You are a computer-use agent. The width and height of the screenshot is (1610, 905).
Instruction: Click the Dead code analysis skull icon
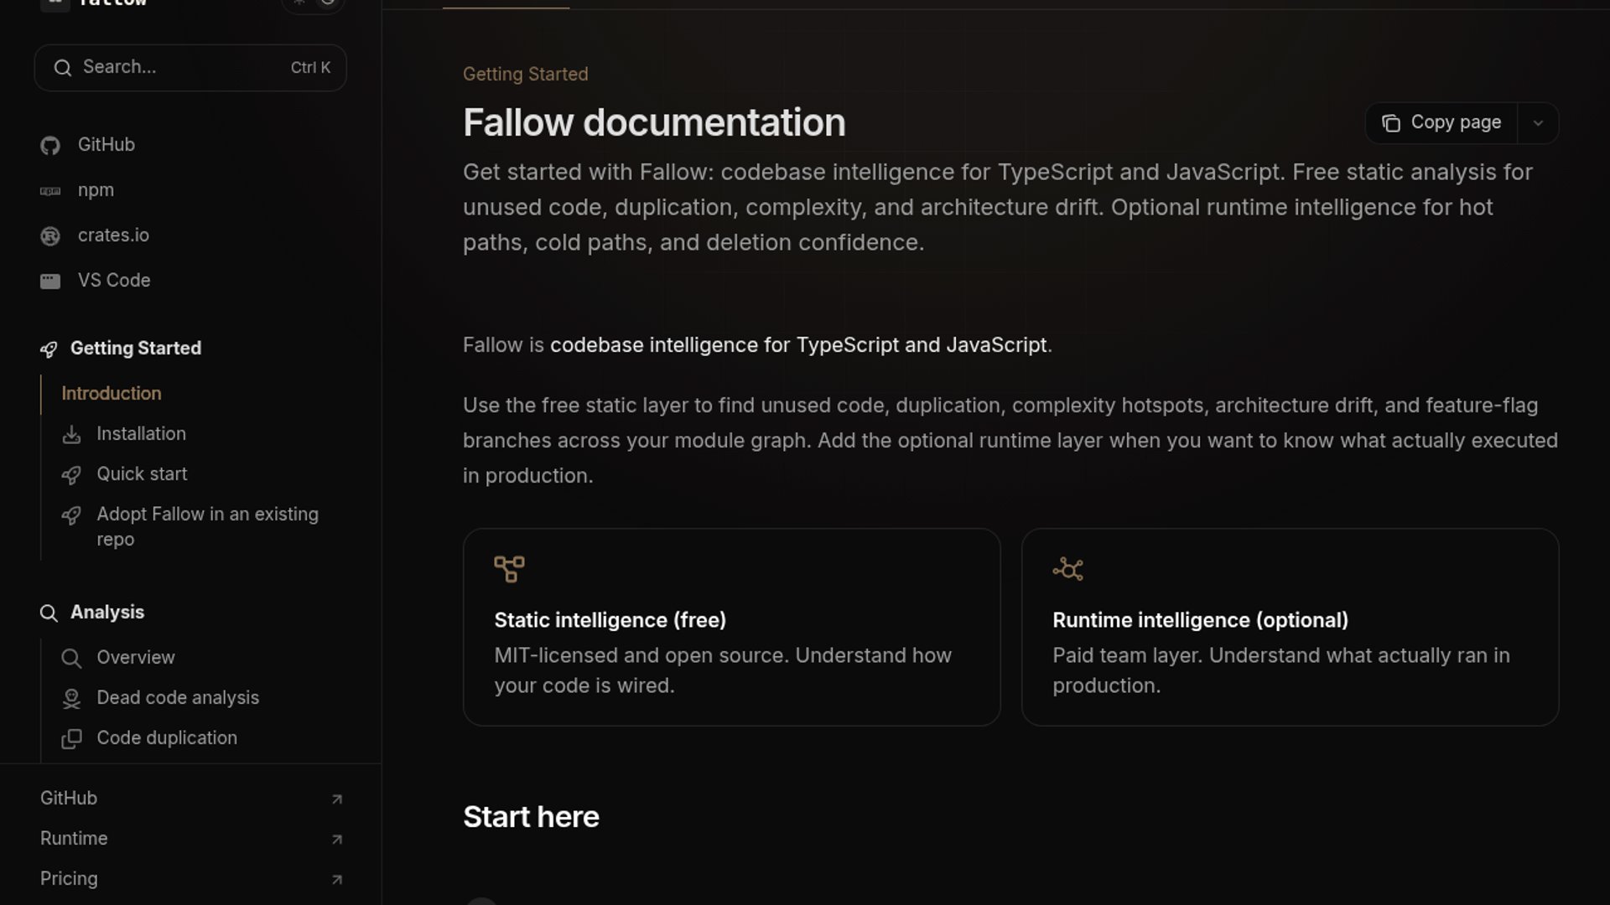71,698
